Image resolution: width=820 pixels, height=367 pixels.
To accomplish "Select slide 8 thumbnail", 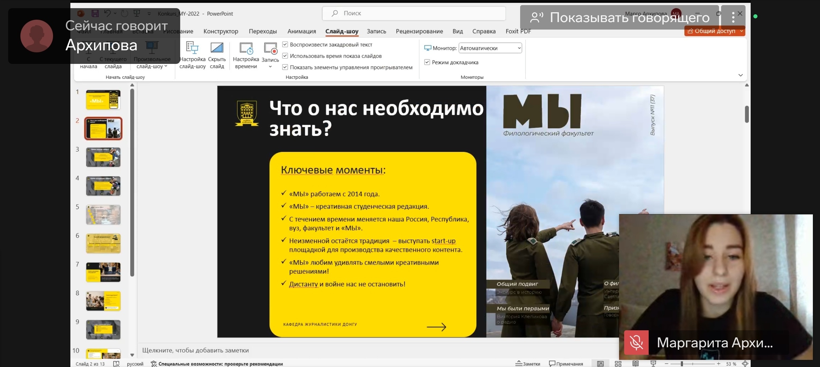I will tap(103, 301).
